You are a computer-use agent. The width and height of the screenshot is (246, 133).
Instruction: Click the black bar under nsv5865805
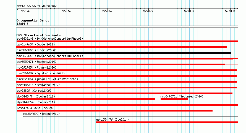click(x=124, y=53)
